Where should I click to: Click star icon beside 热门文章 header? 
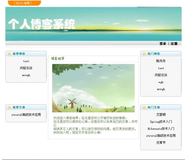[144, 108]
